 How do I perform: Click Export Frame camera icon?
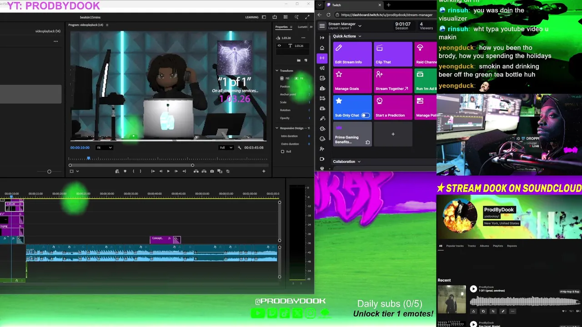(212, 171)
